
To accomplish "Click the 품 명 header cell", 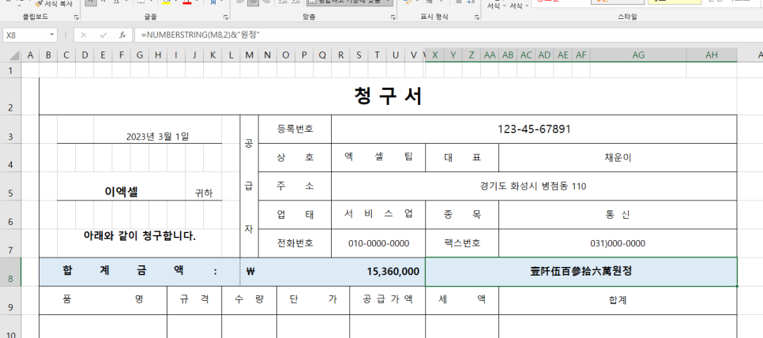I will (103, 301).
